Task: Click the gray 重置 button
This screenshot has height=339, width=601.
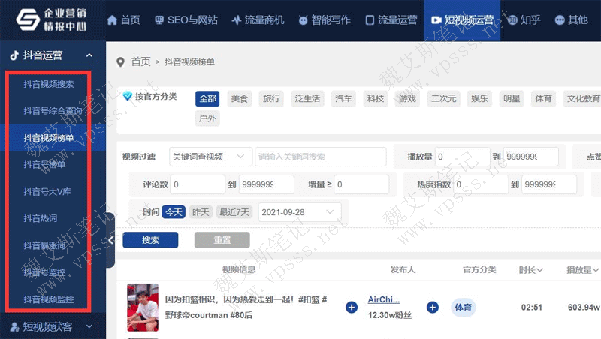Action: (222, 240)
